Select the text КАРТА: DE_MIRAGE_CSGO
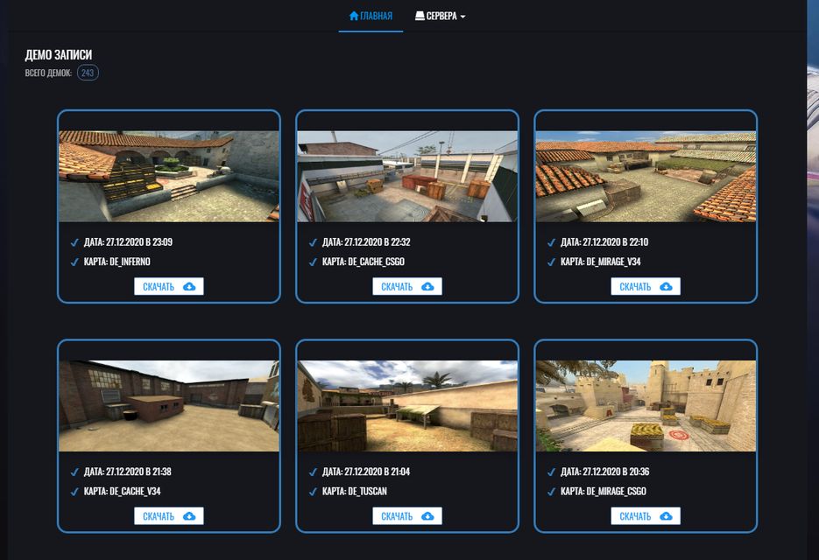Screen dimensions: 819x560 [604, 491]
